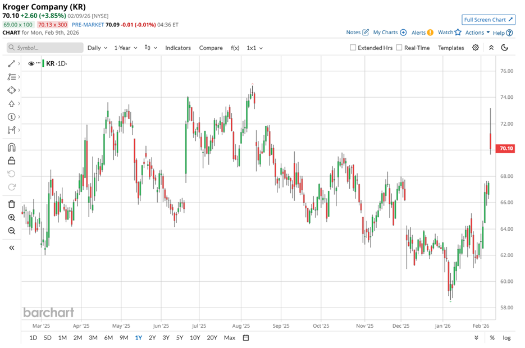This screenshot has width=525, height=348.
Task: Enable the Real-Time checkbox
Action: [x=399, y=48]
